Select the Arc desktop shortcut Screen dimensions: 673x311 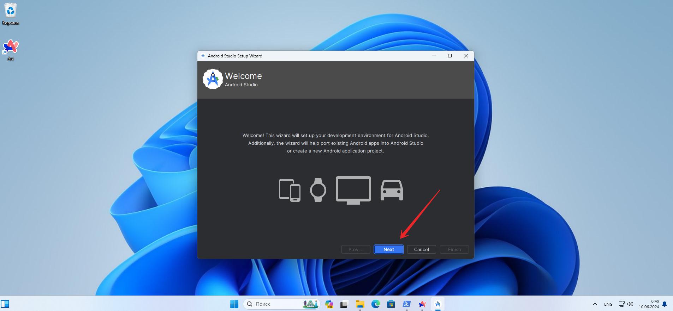click(11, 50)
